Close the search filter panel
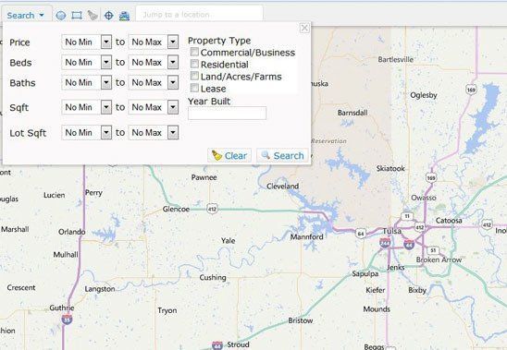507x350 pixels. click(304, 28)
